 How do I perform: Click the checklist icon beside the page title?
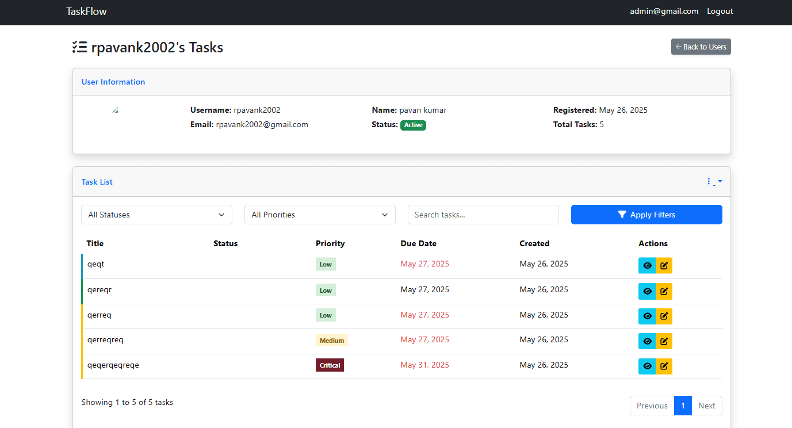[x=79, y=47]
